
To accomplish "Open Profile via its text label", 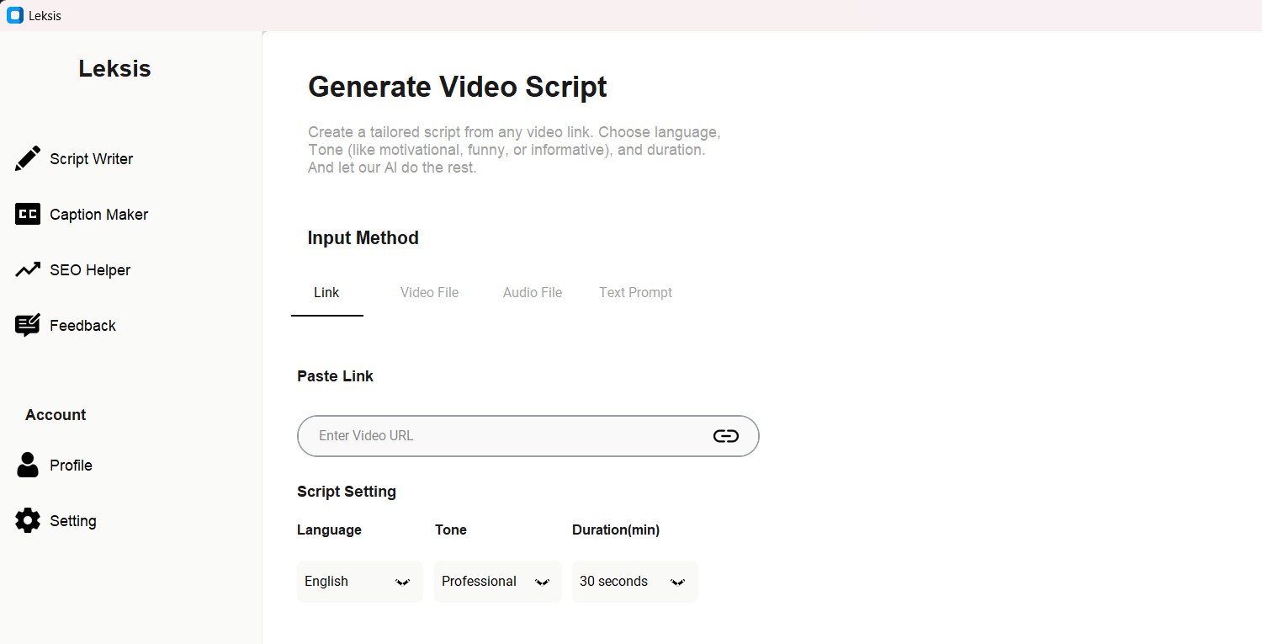I will (x=71, y=466).
